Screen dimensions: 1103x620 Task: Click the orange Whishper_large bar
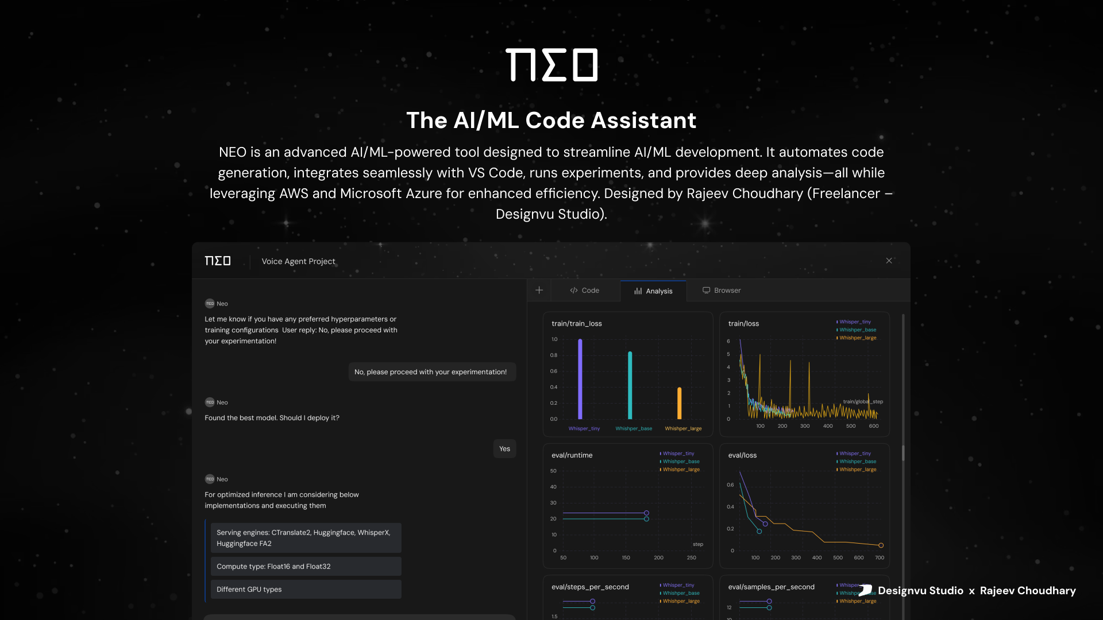[x=679, y=403]
